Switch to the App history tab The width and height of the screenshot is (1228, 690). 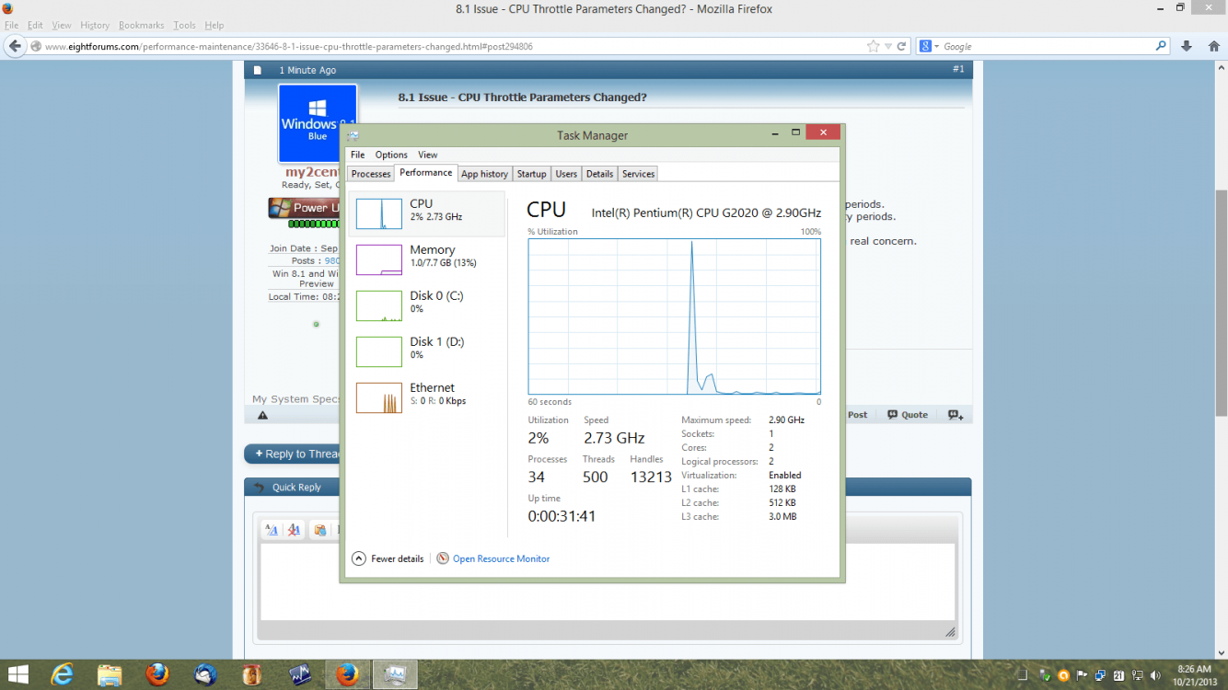484,174
